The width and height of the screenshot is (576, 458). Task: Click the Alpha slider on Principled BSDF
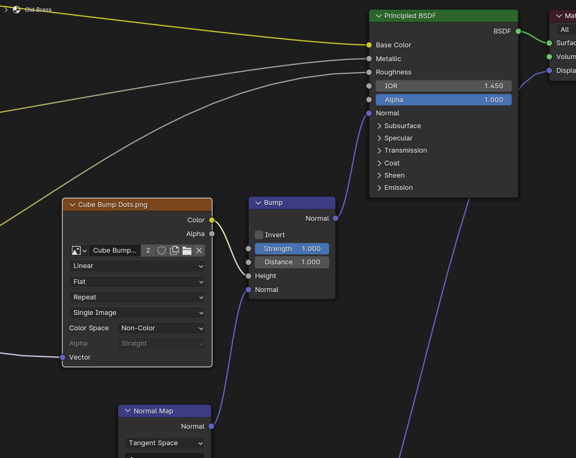[x=443, y=100]
